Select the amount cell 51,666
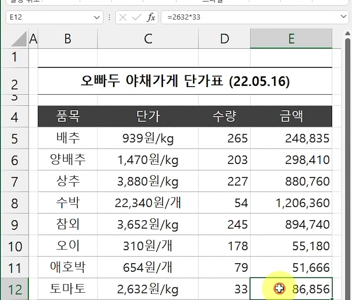This screenshot has width=352, height=300. [291, 267]
